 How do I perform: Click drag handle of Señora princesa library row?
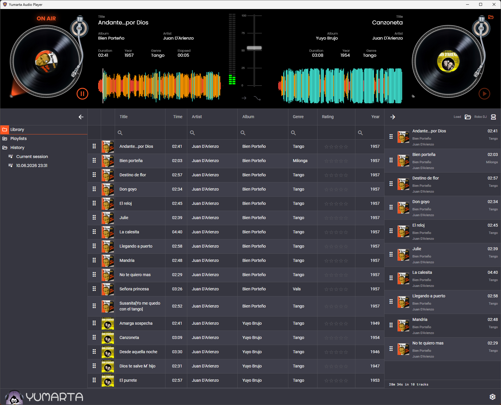pyautogui.click(x=94, y=289)
